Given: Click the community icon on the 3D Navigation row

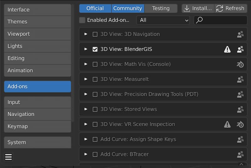Looking at the screenshot, I should [240, 34].
